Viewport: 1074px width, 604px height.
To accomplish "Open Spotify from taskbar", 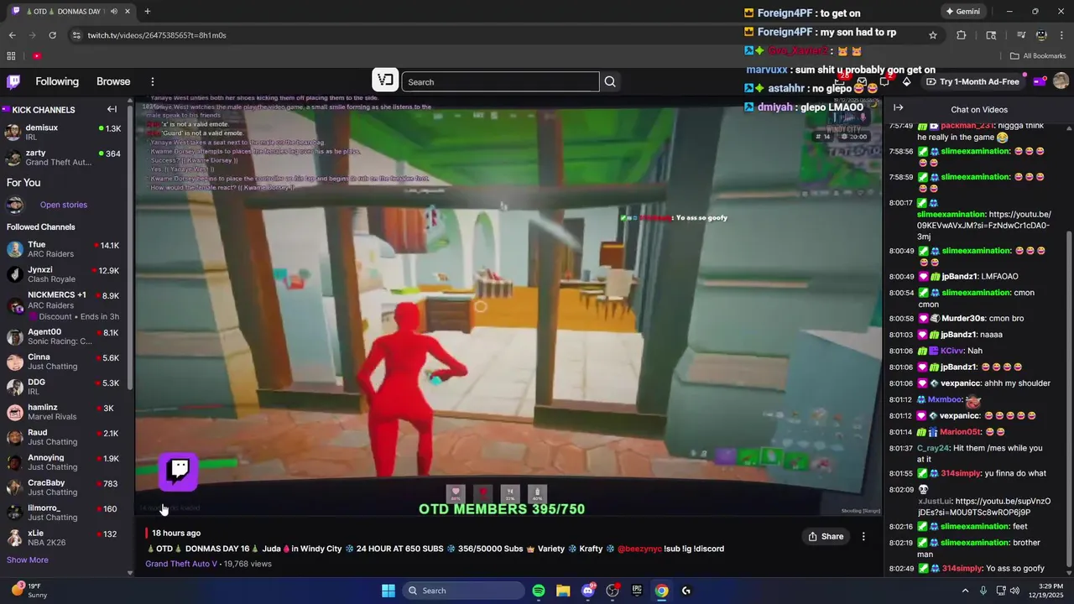I will click(x=539, y=591).
